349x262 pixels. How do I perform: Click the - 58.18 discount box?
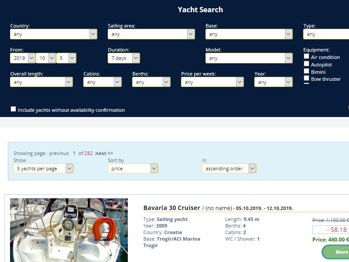pyautogui.click(x=331, y=230)
